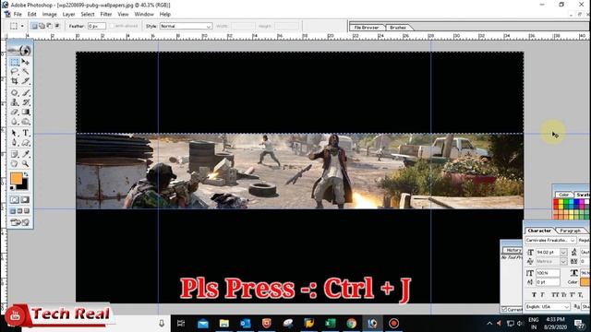Toggle Subscript in Character panel

(581, 295)
